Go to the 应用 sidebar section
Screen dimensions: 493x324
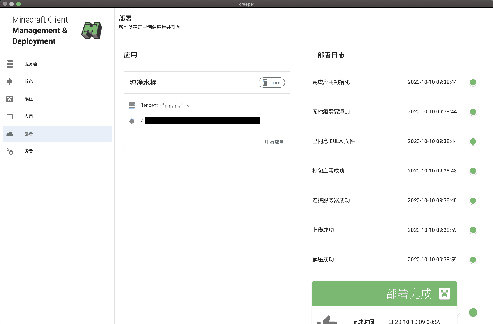pos(57,117)
